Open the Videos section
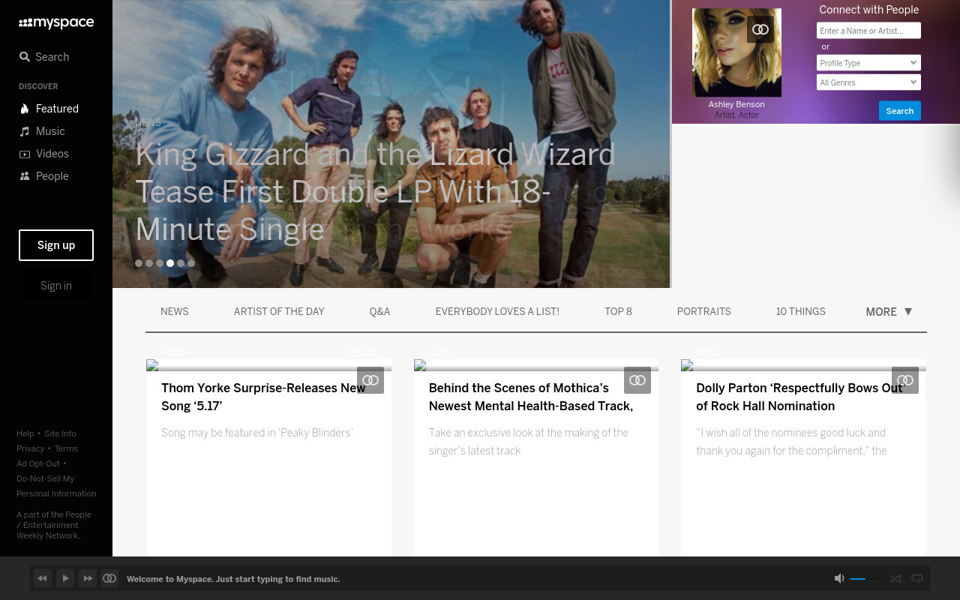Screen dimensions: 960x600 click(43, 154)
